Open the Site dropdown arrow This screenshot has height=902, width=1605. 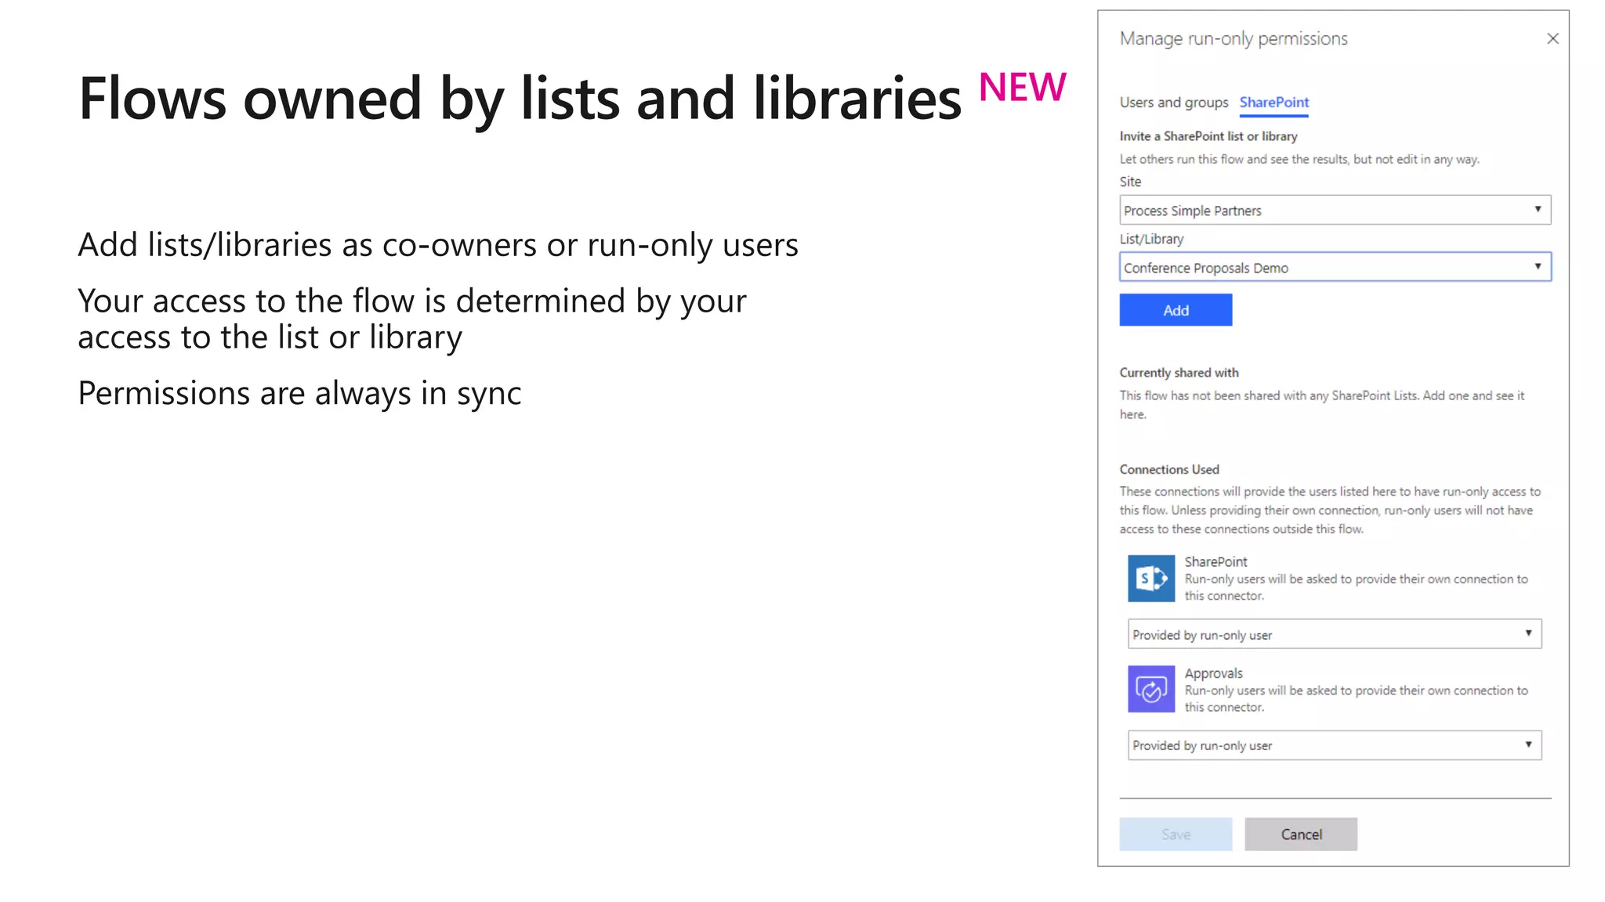click(1538, 210)
